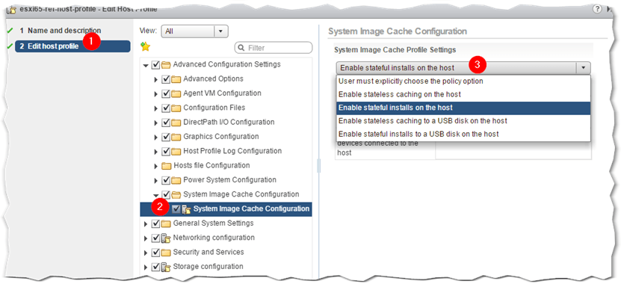Open the System Image Cache policy dropdown
This screenshot has height=287, width=621.
tap(463, 68)
